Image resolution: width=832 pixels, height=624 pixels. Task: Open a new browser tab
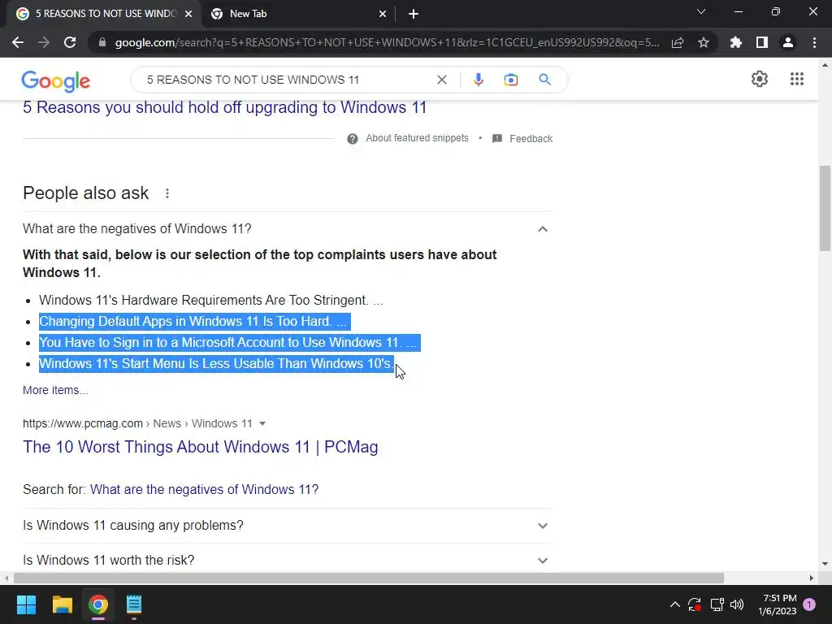(414, 14)
